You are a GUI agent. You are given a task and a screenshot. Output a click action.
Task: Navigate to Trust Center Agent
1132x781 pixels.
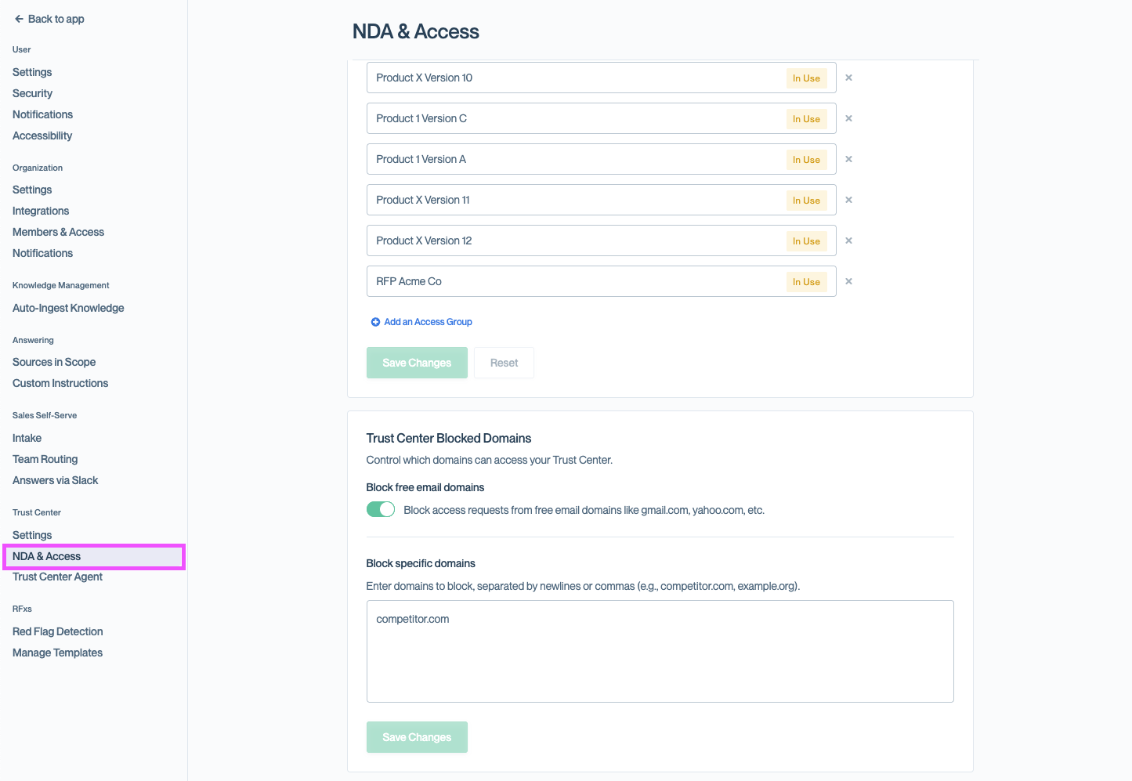57,577
